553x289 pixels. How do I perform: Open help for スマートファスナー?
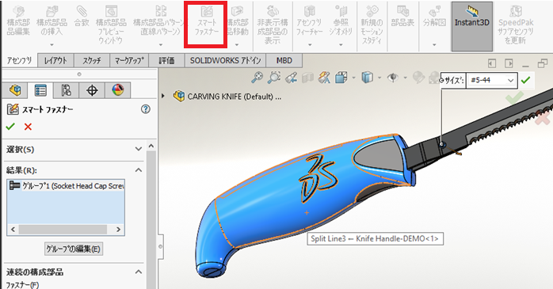coord(145,109)
